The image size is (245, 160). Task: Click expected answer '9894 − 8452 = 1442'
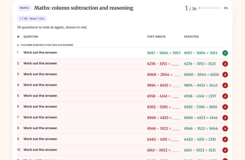click(x=201, y=85)
